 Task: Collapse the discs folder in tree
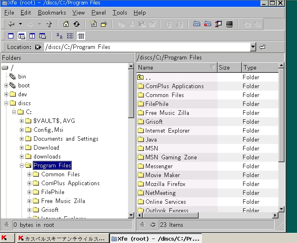(x=6, y=103)
